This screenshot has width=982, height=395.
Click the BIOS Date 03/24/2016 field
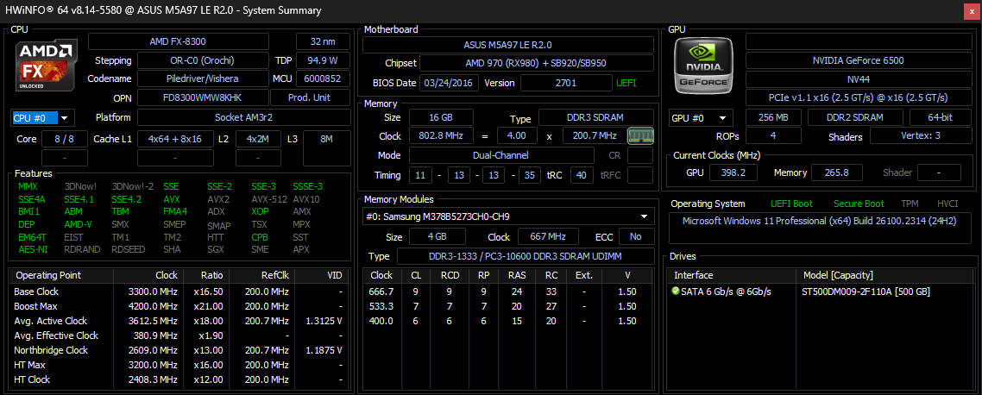tap(449, 83)
